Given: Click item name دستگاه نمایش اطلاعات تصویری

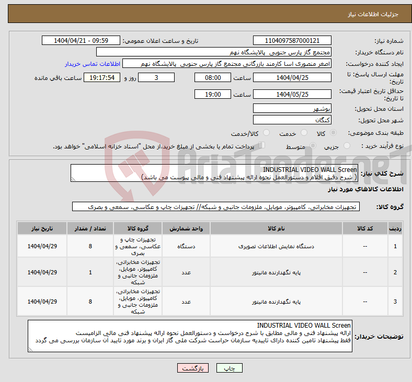Looking at the screenshot, I should pyautogui.click(x=276, y=246).
